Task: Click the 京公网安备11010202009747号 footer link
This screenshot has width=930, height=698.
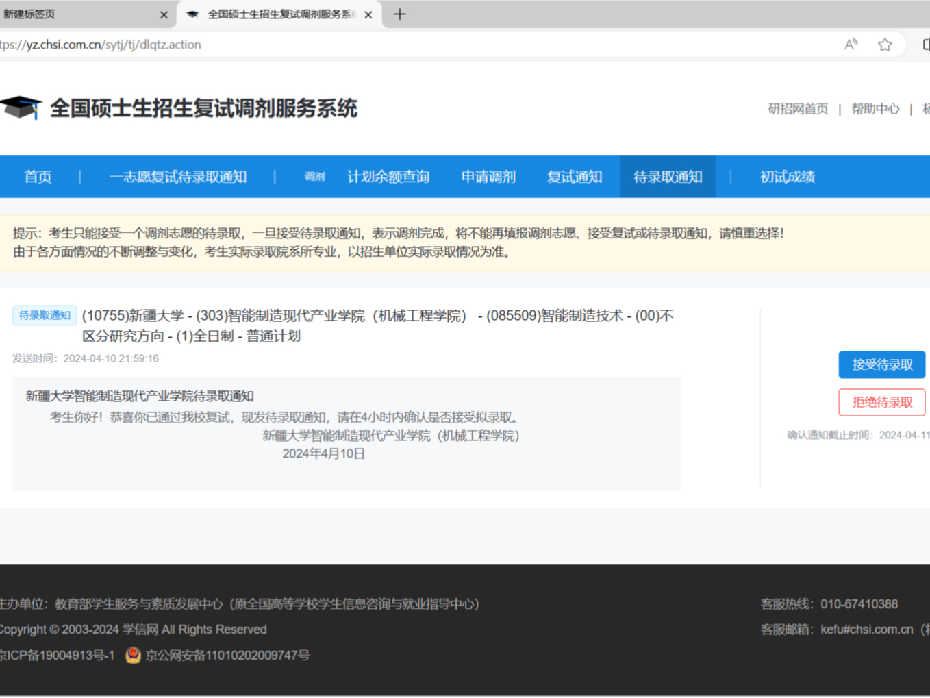Action: tap(227, 656)
